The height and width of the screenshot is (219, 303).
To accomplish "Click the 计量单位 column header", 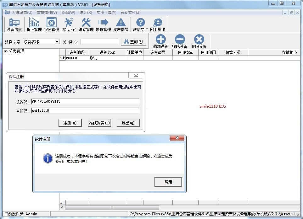I will pos(134,52).
